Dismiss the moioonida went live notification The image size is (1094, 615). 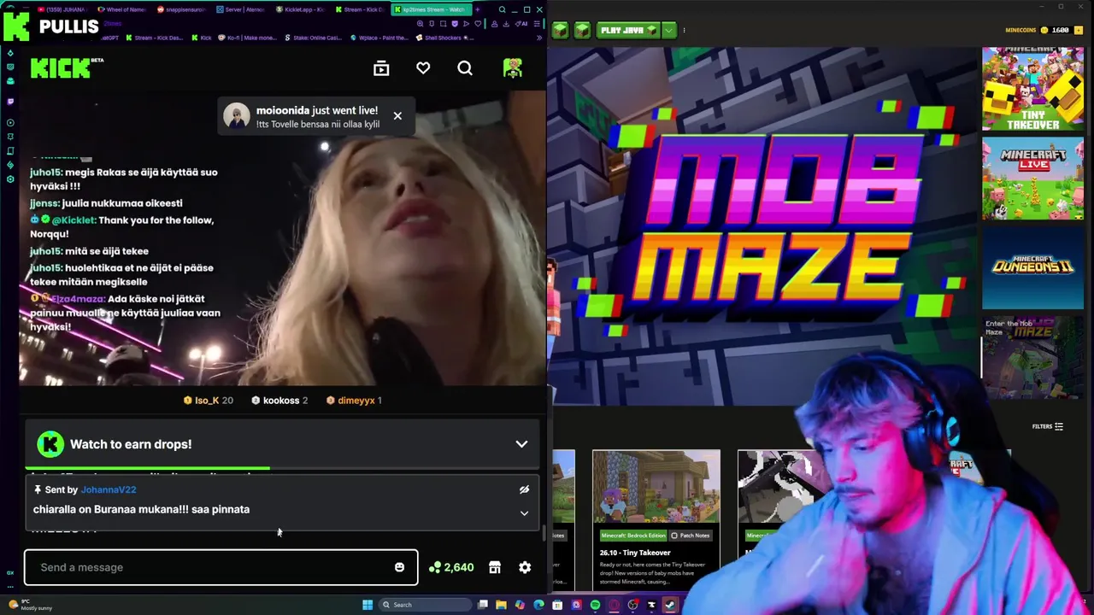point(397,116)
